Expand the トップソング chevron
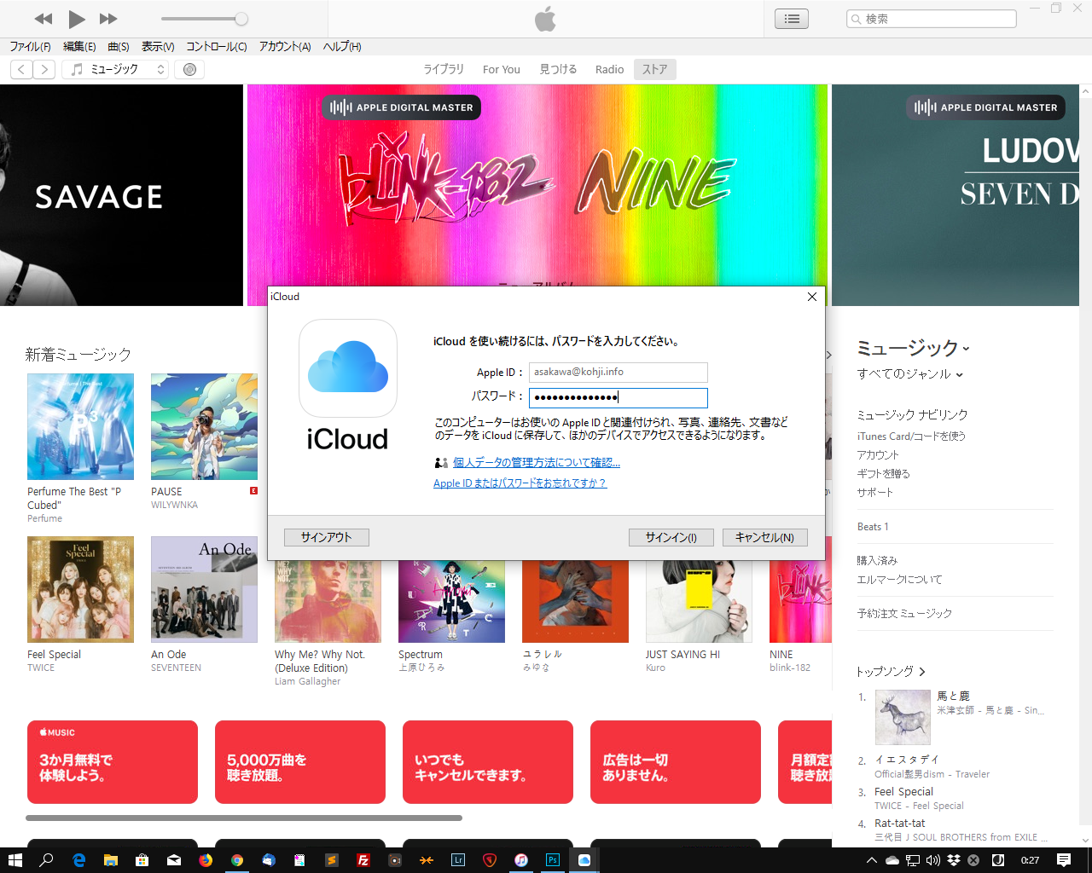Screen dimensions: 1092x873 point(922,672)
